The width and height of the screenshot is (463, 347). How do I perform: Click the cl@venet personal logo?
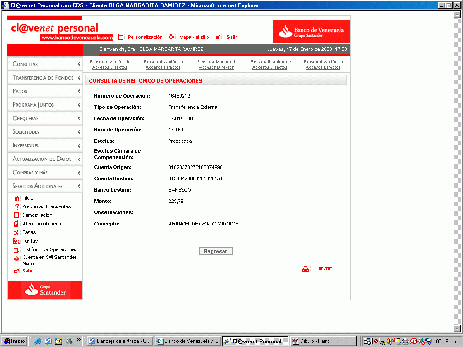54,28
